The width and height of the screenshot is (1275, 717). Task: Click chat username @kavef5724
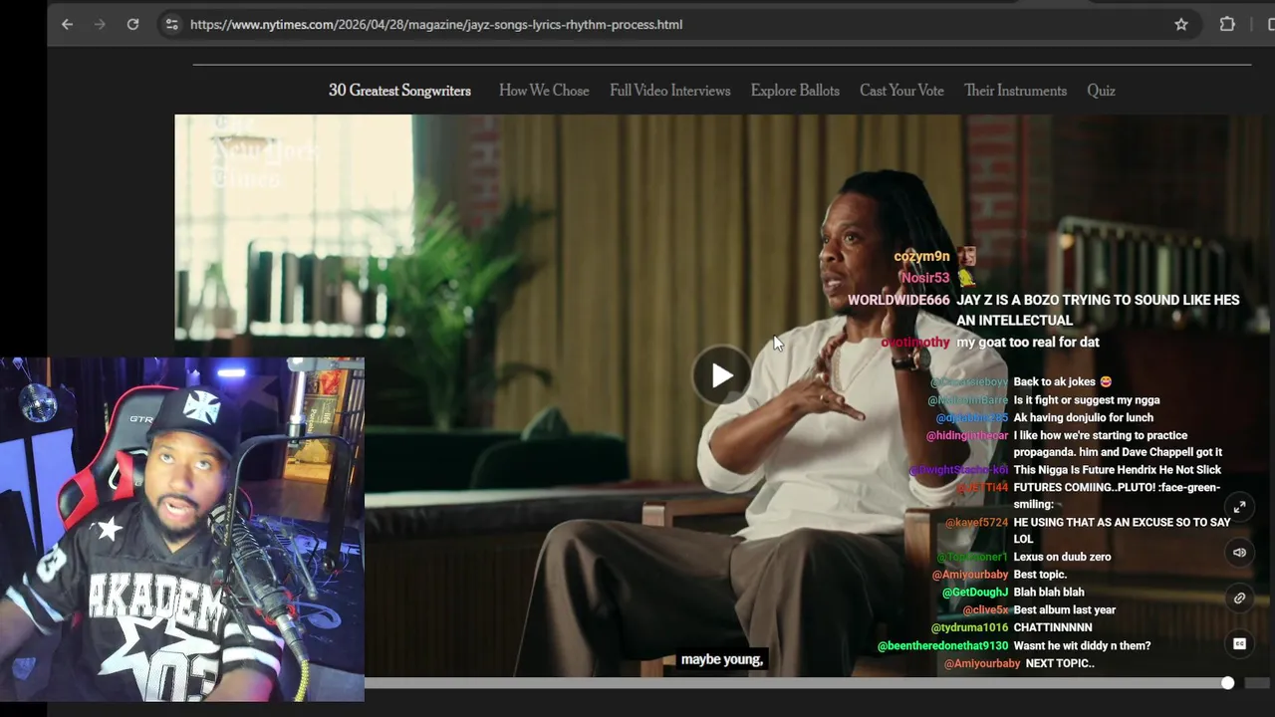[x=976, y=523]
